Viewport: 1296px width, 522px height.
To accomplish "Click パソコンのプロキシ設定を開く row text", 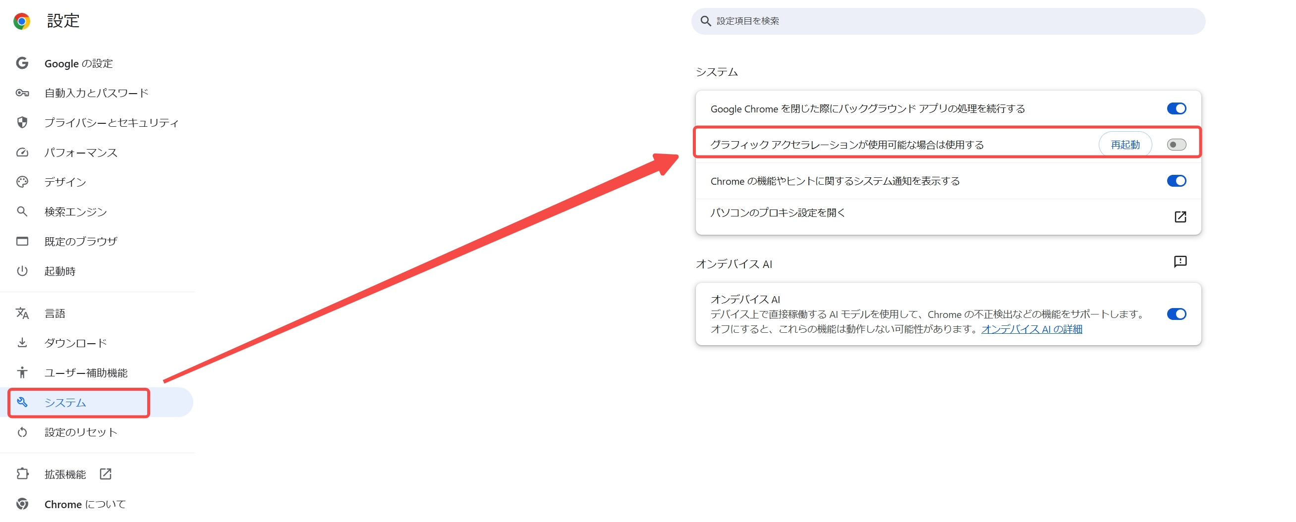I will click(x=778, y=213).
